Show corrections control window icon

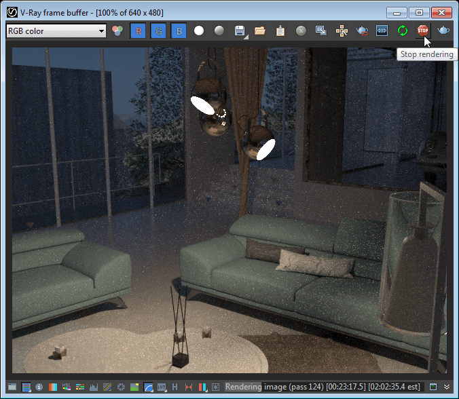[x=12, y=387]
